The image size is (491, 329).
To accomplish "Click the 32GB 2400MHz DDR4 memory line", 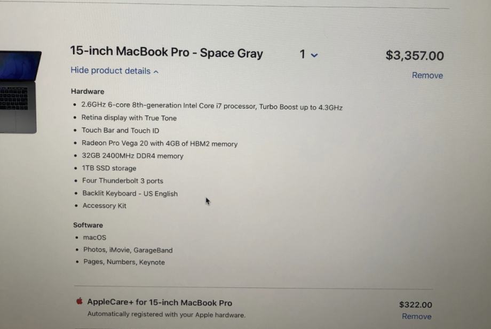I will click(132, 156).
